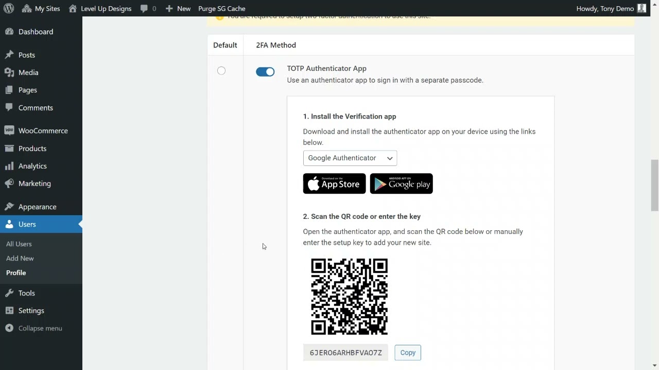Click the Tony Demo avatar thumbnail

[641, 8]
